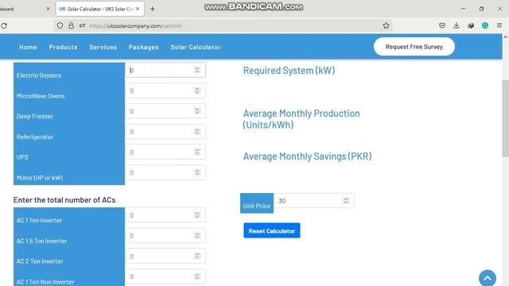Click 'Average Monthly Production (Units/kWh)' heading
Image resolution: width=509 pixels, height=286 pixels.
[x=301, y=119]
